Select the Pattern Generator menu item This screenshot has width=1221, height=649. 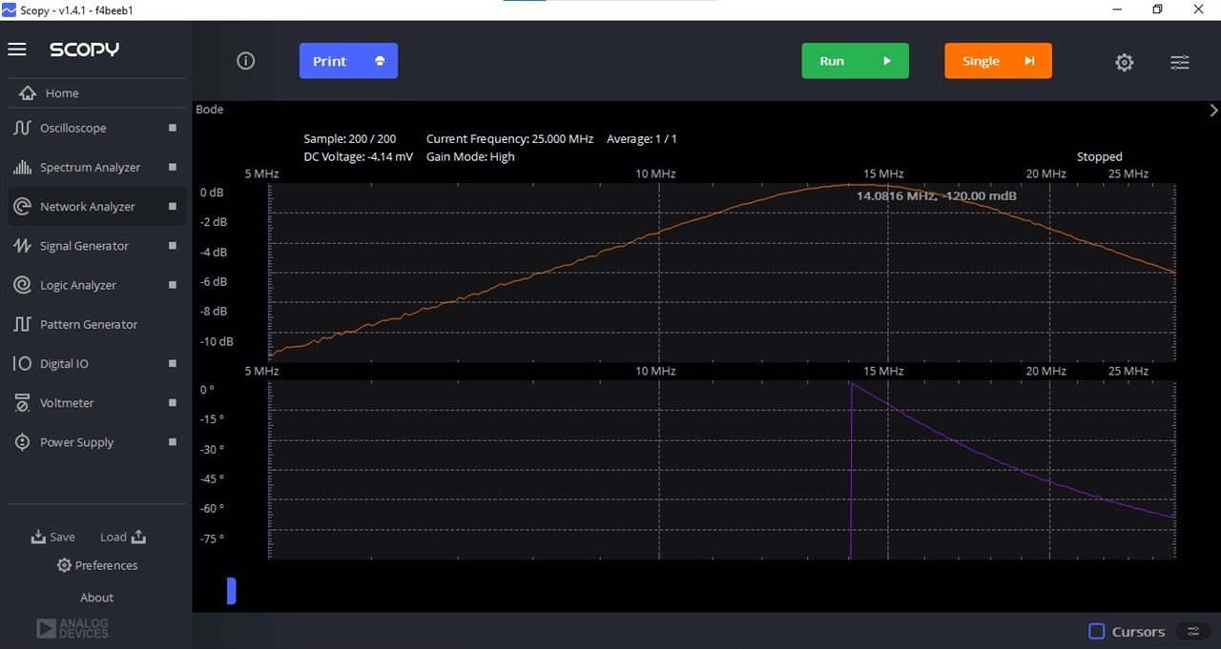[x=89, y=324]
